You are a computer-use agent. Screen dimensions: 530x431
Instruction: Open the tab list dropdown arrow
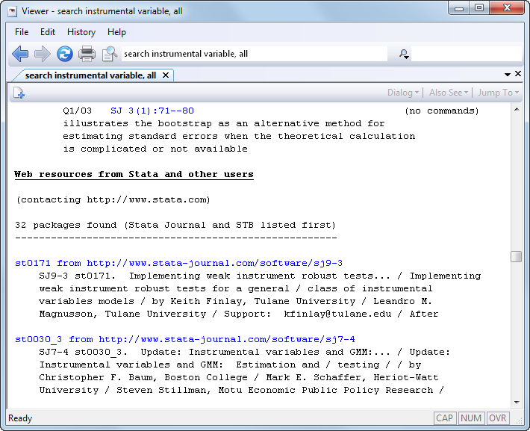tap(508, 75)
